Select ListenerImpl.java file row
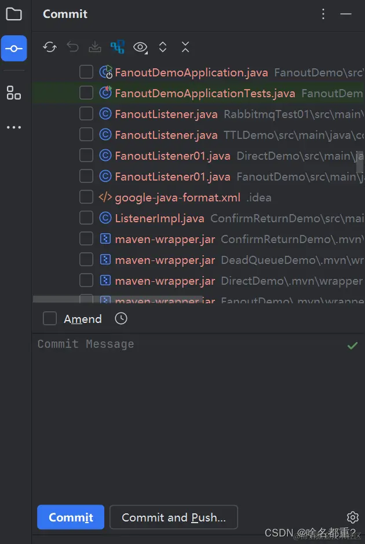Viewport: 365px width, 544px height. tap(198, 218)
